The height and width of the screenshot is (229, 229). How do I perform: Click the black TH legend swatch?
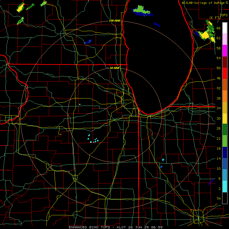pyautogui.click(x=225, y=198)
